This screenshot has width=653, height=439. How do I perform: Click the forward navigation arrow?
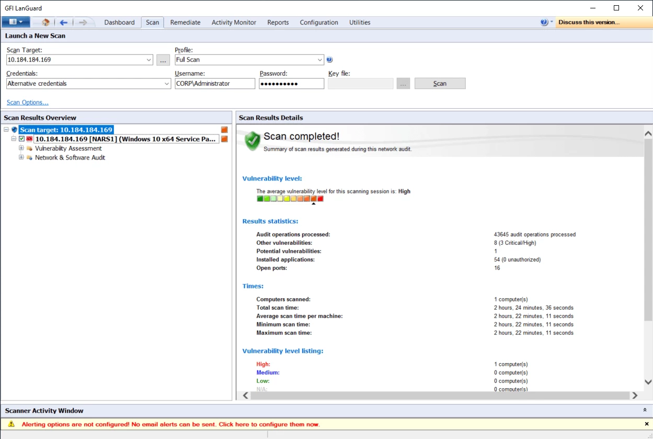coord(83,22)
